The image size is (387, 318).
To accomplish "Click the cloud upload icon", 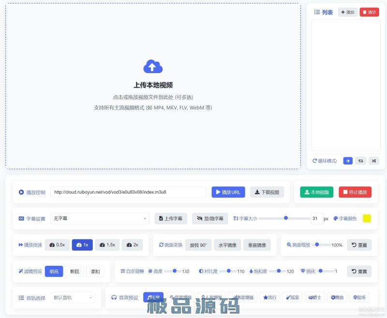I will pos(152,66).
